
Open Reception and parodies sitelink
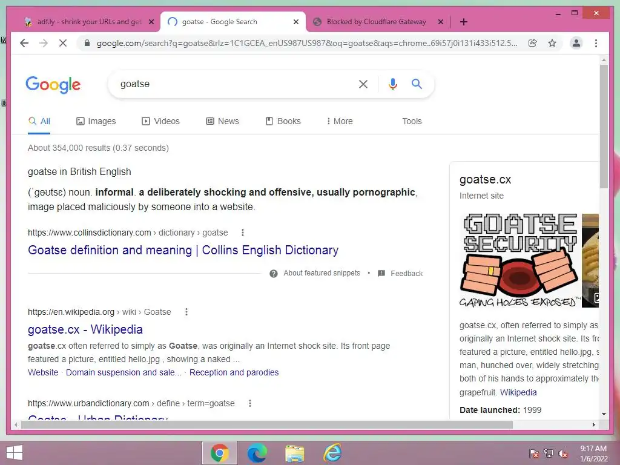[x=234, y=372]
